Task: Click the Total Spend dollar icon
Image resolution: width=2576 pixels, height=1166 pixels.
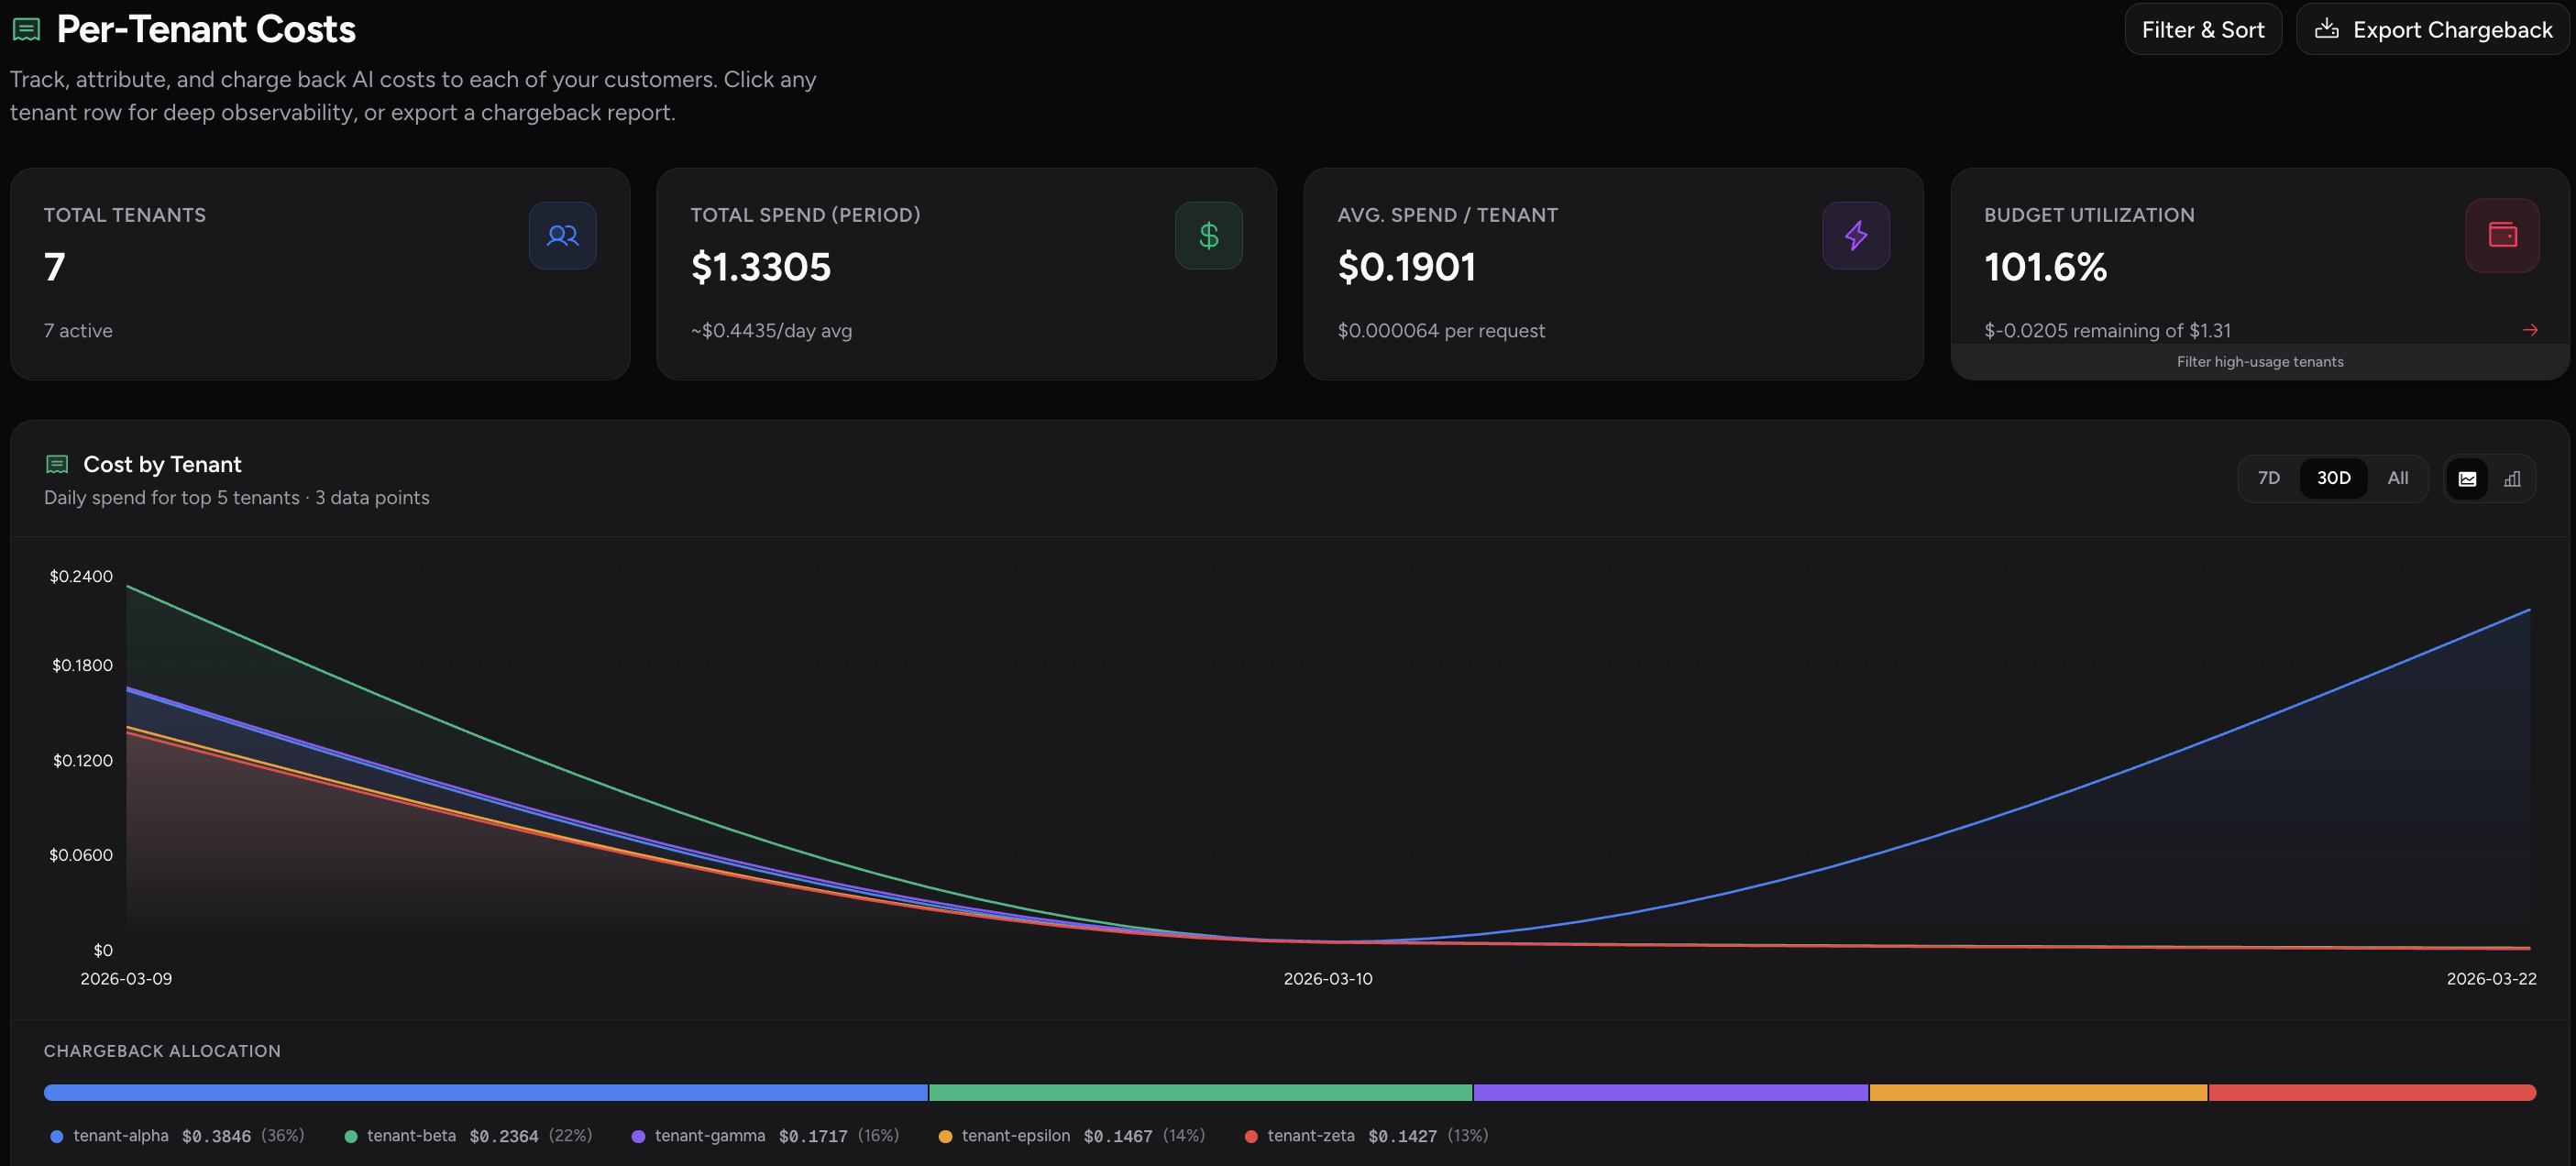Action: (1208, 236)
